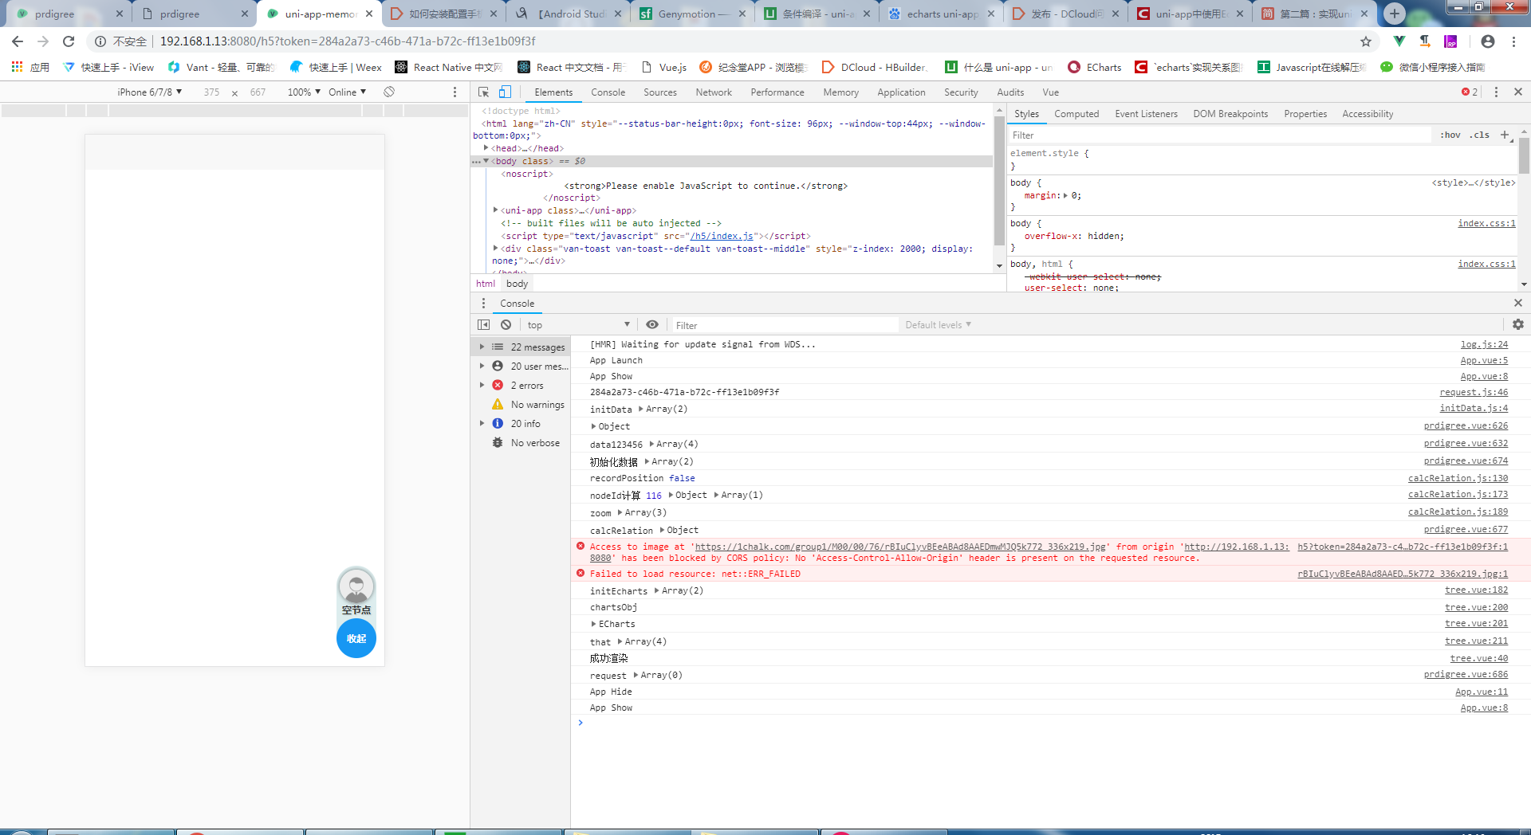
Task: Open the log.js:24 source link
Action: click(x=1484, y=344)
